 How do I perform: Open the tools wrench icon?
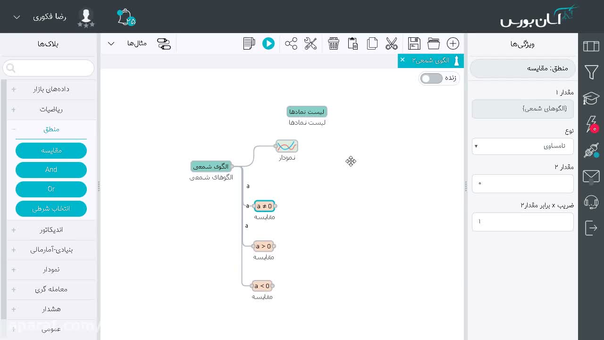pyautogui.click(x=310, y=43)
